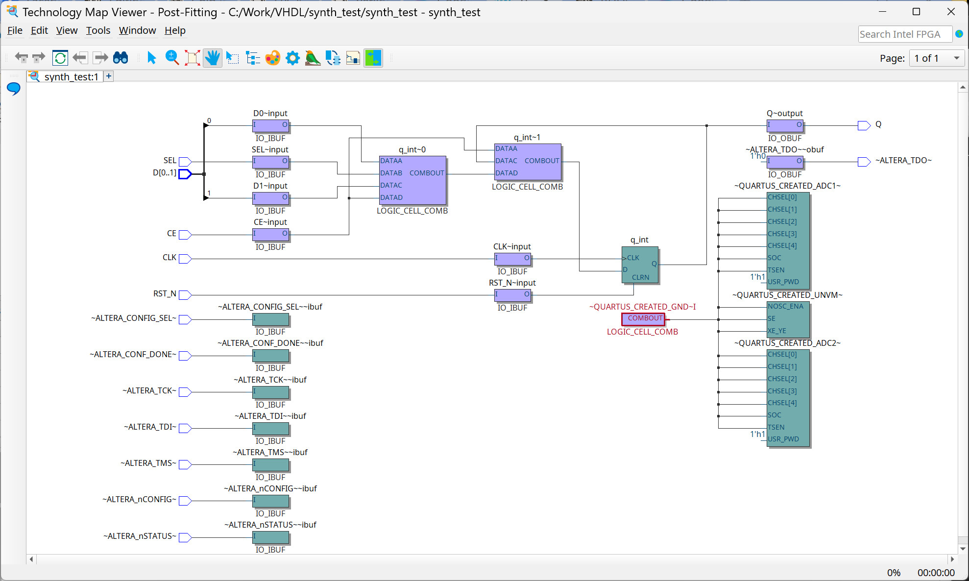
Task: Click the refresh icon in toolbar
Action: pyautogui.click(x=60, y=58)
